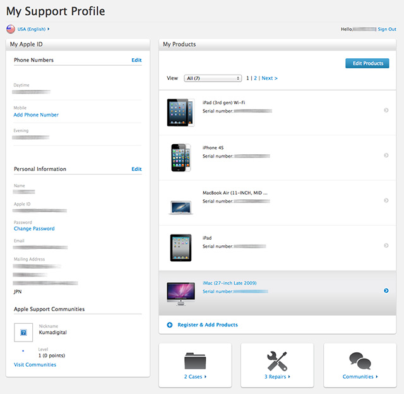Click the Edit Products button

(367, 63)
